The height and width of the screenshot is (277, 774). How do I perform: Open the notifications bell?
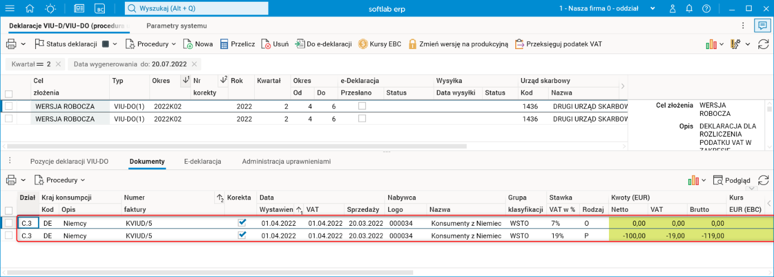(690, 8)
